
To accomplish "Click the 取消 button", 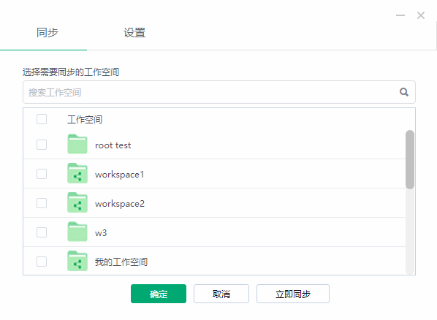I will pyautogui.click(x=221, y=294).
